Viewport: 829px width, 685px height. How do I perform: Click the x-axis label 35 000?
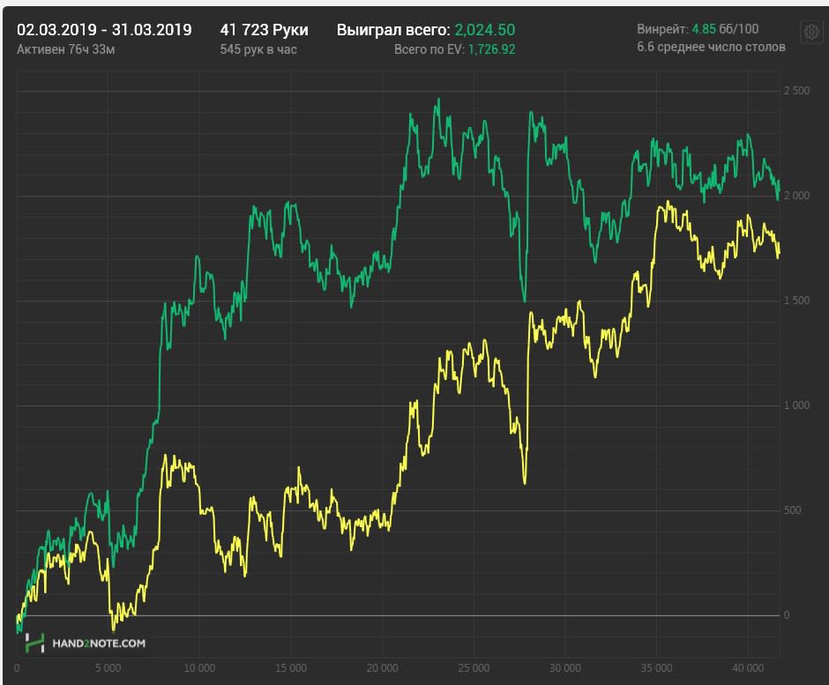click(x=657, y=668)
